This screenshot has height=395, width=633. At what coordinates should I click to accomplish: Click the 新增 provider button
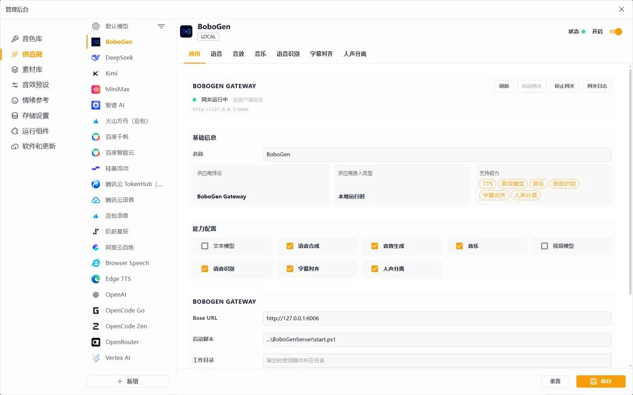point(128,381)
